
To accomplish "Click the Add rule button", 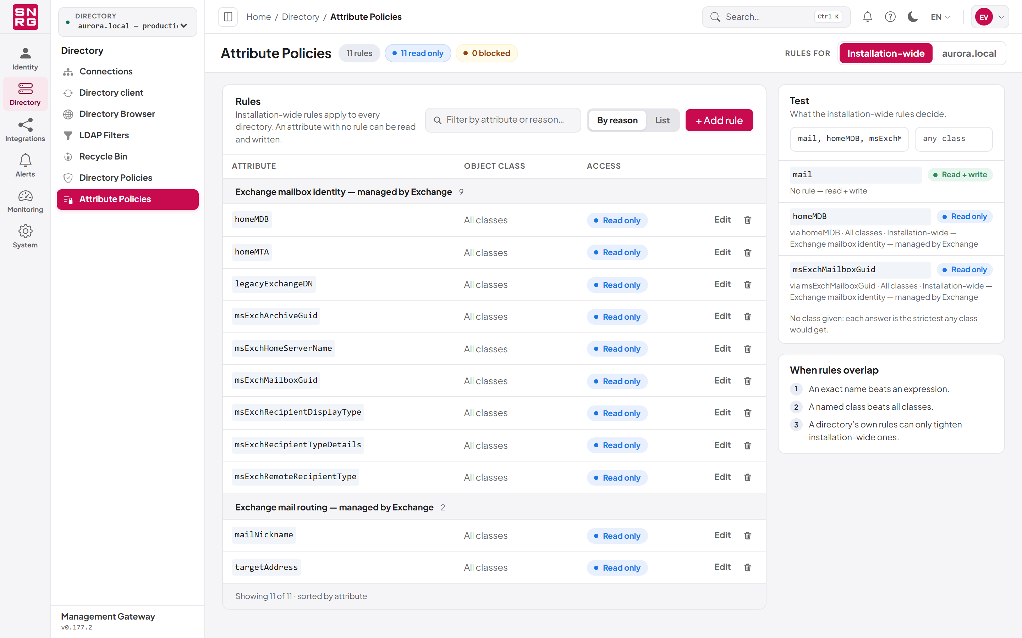I will point(719,120).
